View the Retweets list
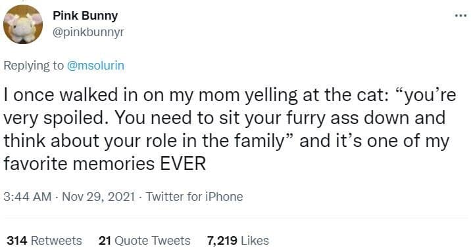This screenshot has height=250, width=471. tap(44, 241)
